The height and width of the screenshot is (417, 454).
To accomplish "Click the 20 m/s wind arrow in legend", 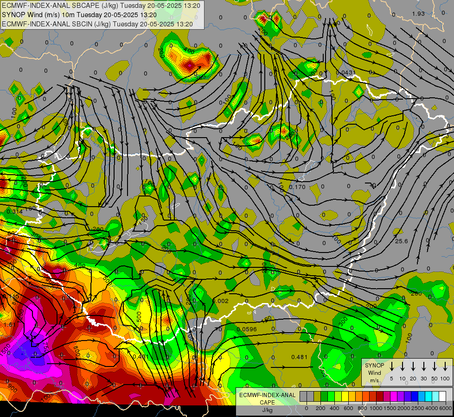I will (x=413, y=366).
